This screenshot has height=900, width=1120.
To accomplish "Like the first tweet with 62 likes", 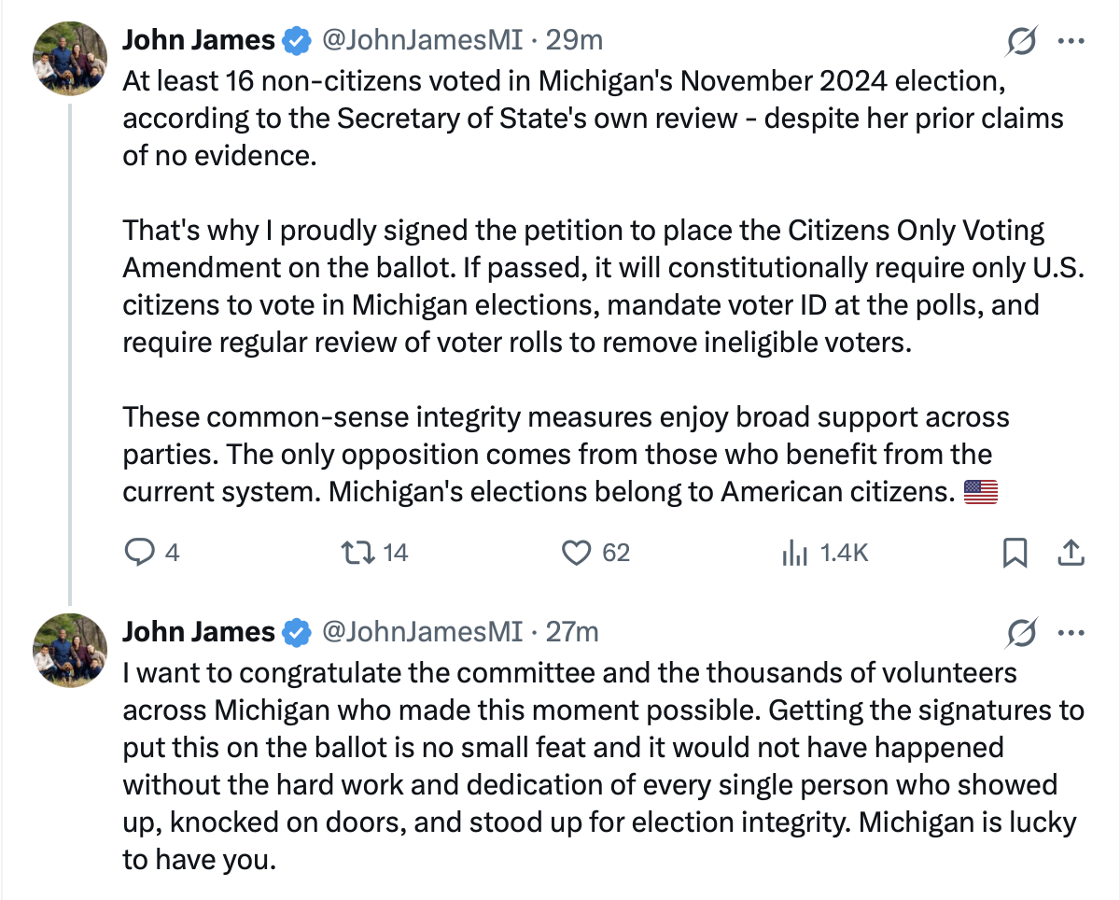I will (x=577, y=553).
